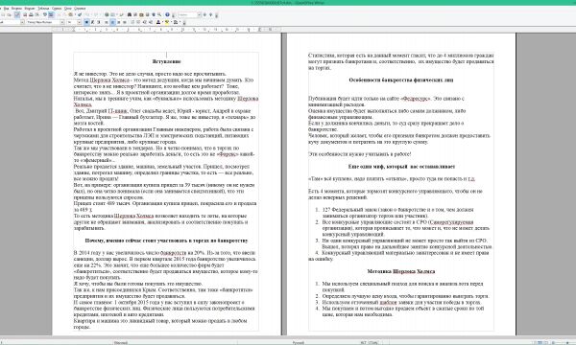576x345 pixels.
Task: Open the Таблица menu
Action: pyautogui.click(x=43, y=8)
